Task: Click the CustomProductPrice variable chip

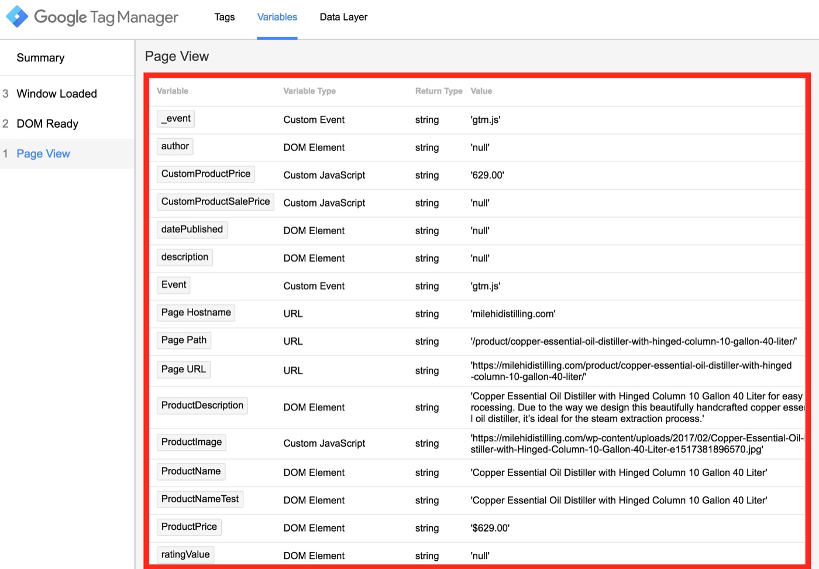Action: coord(205,174)
